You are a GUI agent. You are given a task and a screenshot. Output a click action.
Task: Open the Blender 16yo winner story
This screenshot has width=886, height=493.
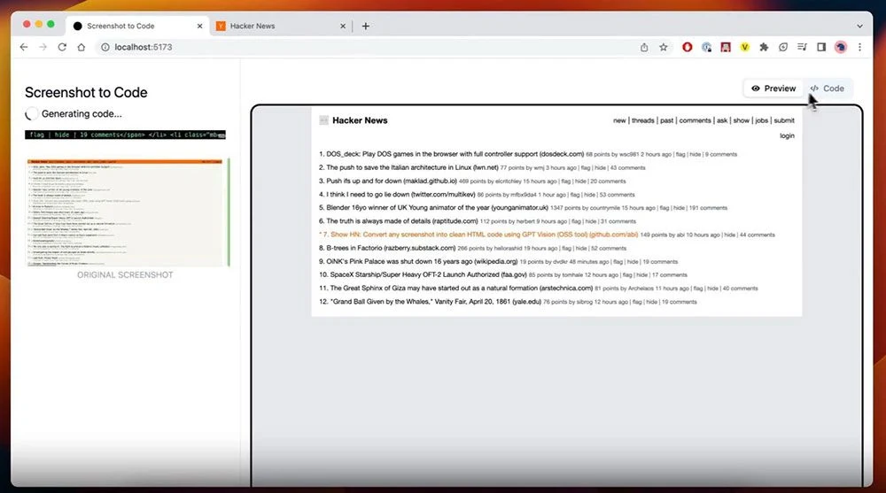pos(438,208)
